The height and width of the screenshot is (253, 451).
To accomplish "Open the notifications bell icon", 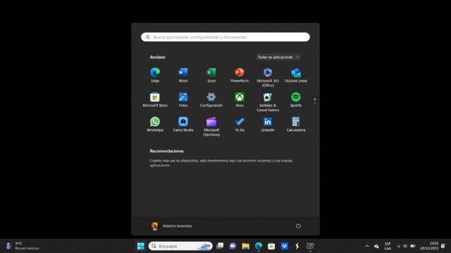I will pos(443,246).
